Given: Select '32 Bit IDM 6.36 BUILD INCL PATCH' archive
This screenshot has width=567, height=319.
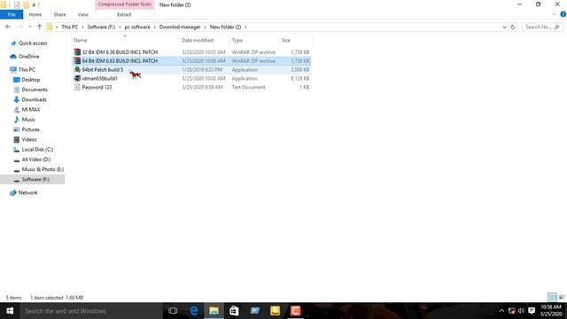Looking at the screenshot, I should click(191, 52).
